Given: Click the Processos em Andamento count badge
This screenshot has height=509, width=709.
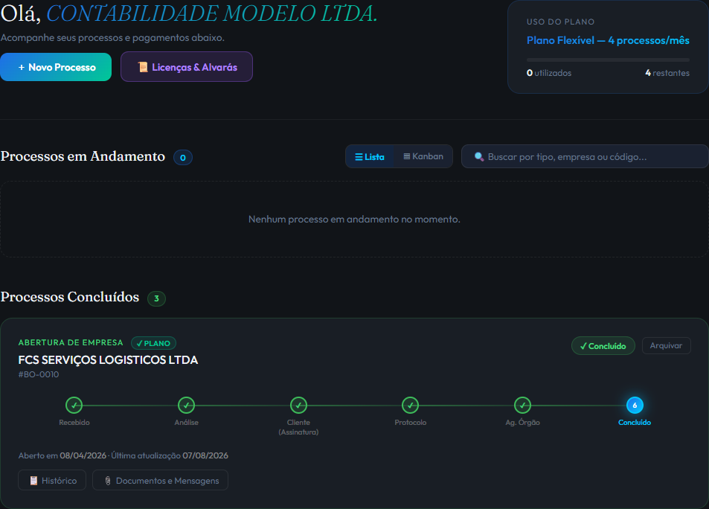Looking at the screenshot, I should pos(183,158).
